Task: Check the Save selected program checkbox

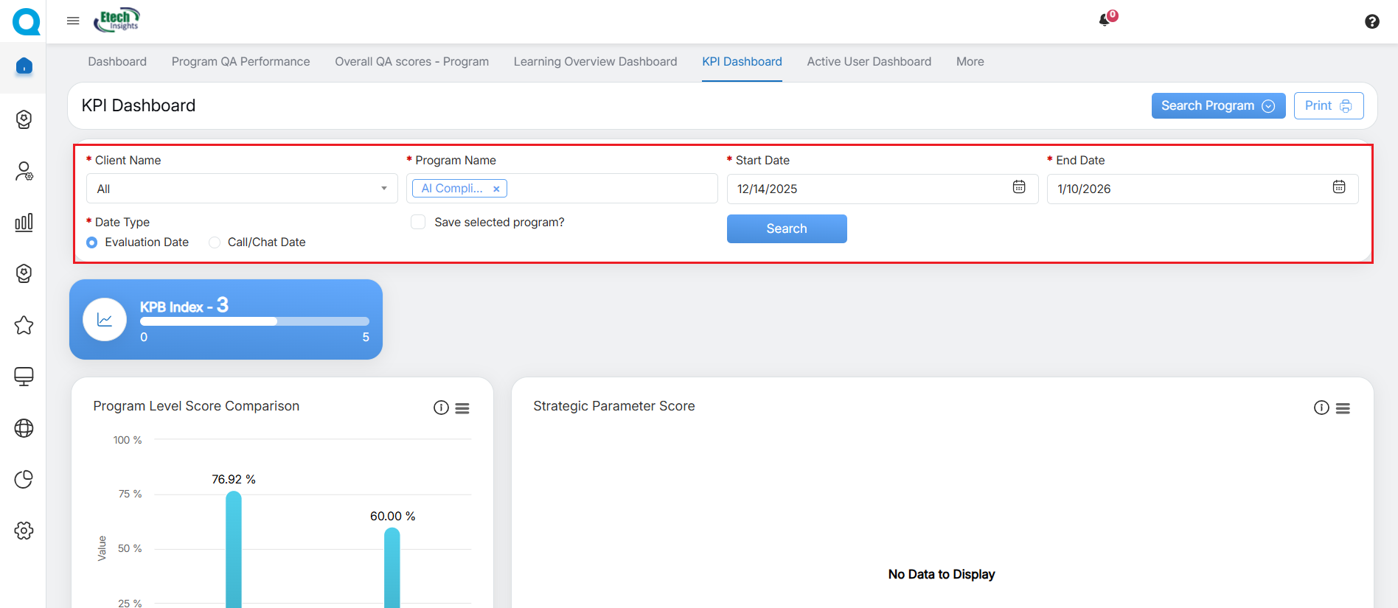Action: (x=418, y=222)
